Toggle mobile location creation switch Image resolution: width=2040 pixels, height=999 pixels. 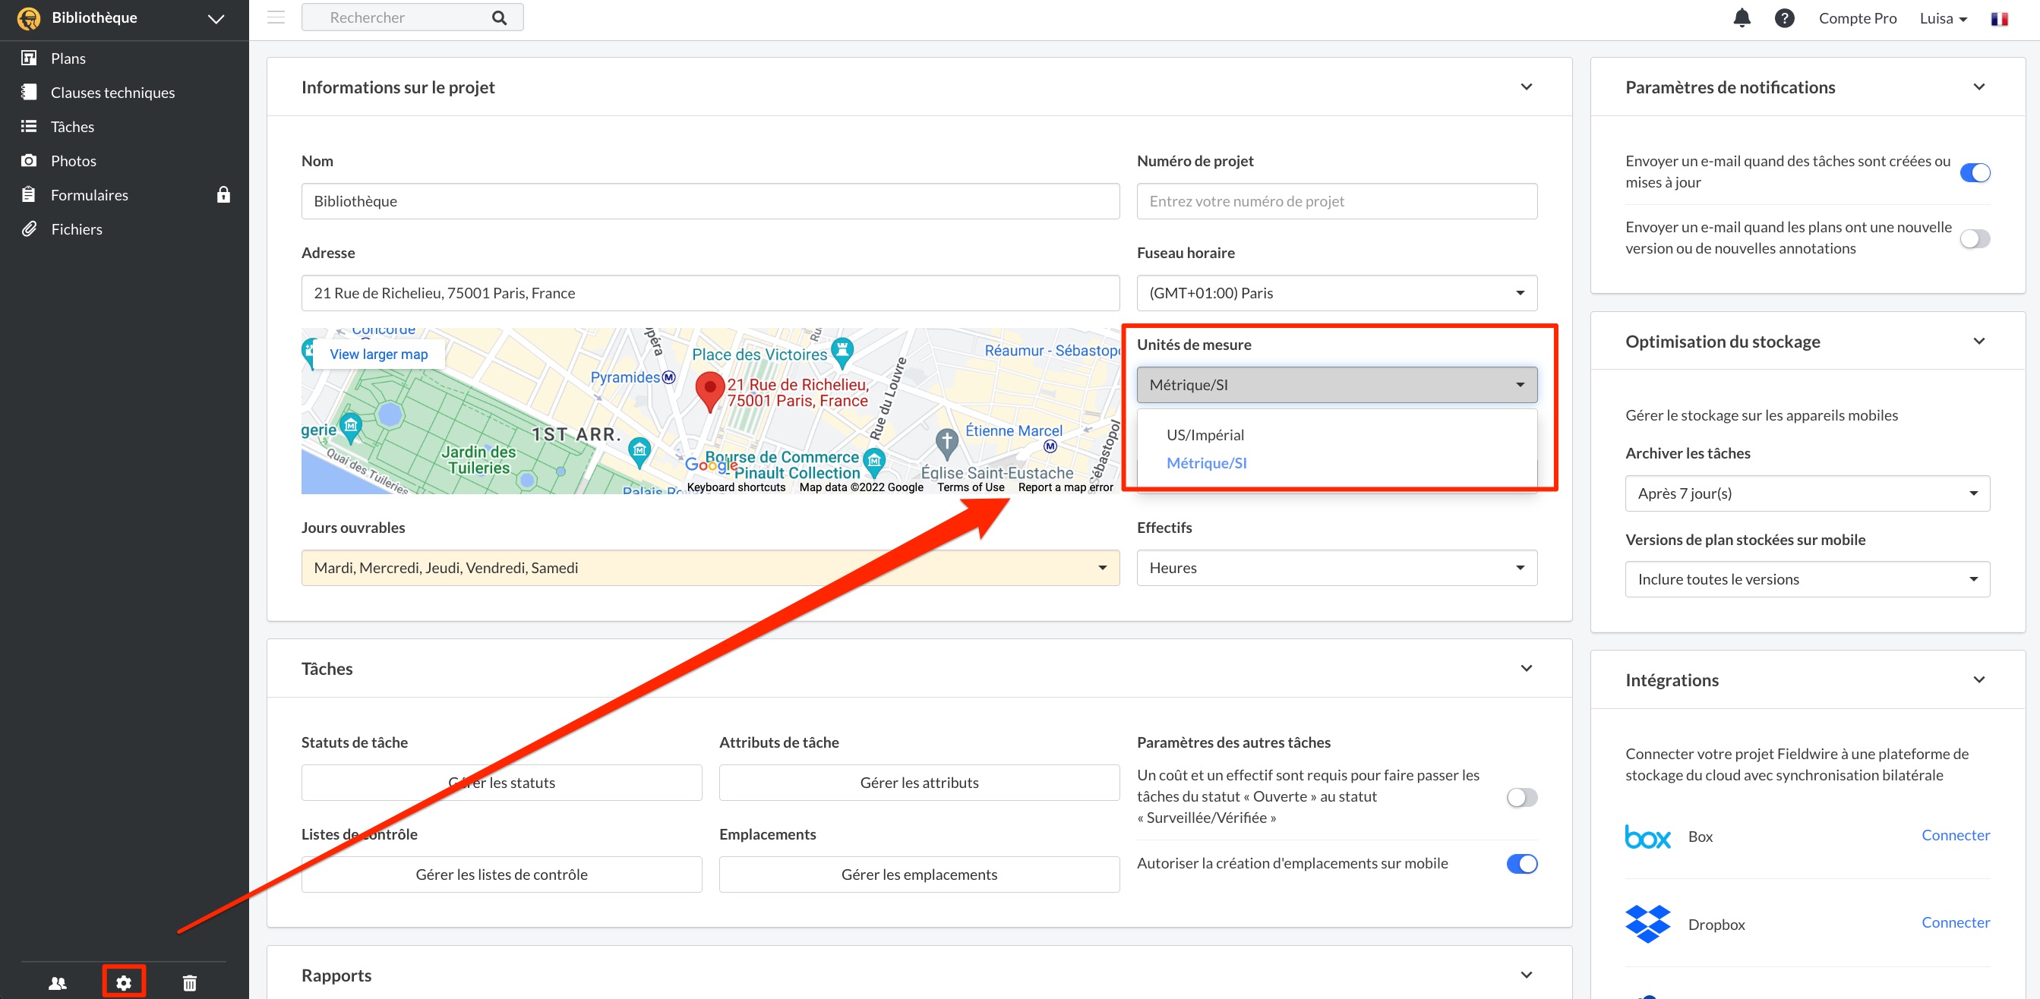pyautogui.click(x=1521, y=864)
